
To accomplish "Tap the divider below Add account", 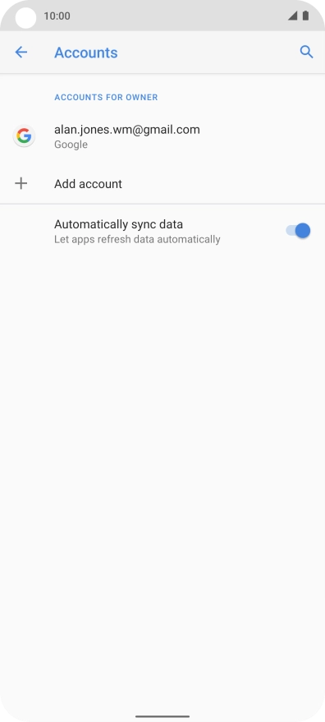I will [162, 204].
